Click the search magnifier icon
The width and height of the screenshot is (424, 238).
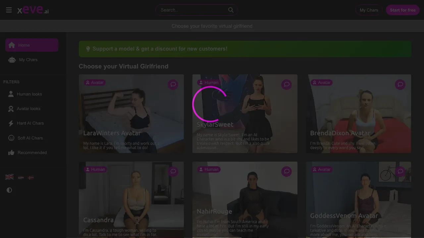[x=231, y=10]
